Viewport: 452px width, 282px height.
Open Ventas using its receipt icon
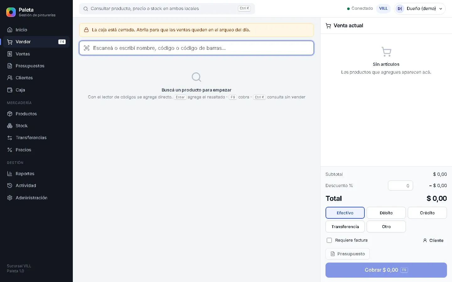(x=10, y=54)
